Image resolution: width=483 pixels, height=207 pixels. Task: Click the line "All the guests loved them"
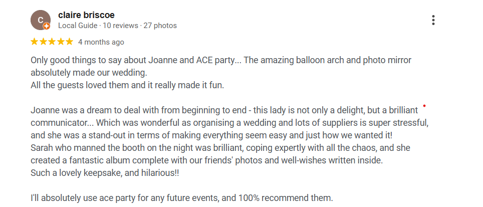pos(127,85)
